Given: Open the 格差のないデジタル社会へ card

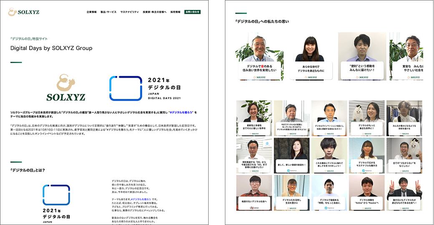Looking at the screenshot, I should (x=254, y=193).
